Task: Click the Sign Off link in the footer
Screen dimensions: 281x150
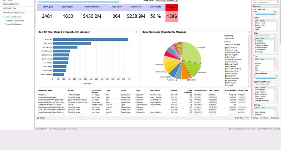Action: tap(277, 129)
